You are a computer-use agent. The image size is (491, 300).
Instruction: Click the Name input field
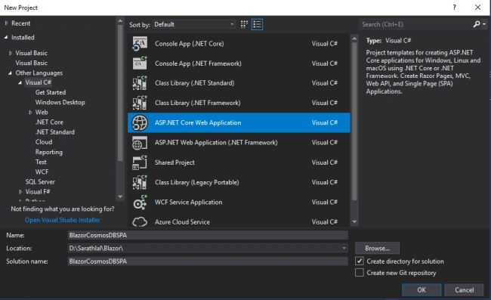coord(208,235)
